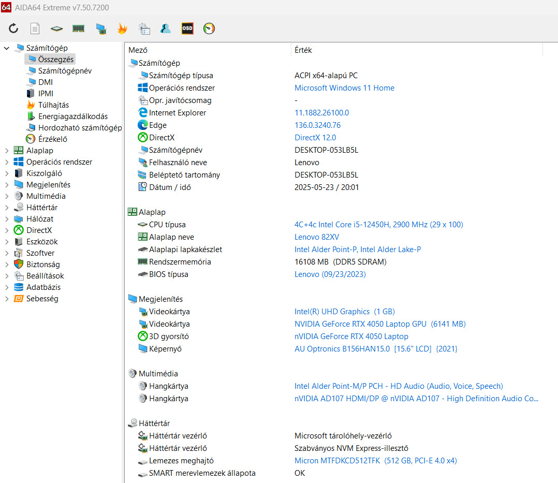Expand the Multimédia tree node
Screen dimensions: 558x483
click(6, 196)
